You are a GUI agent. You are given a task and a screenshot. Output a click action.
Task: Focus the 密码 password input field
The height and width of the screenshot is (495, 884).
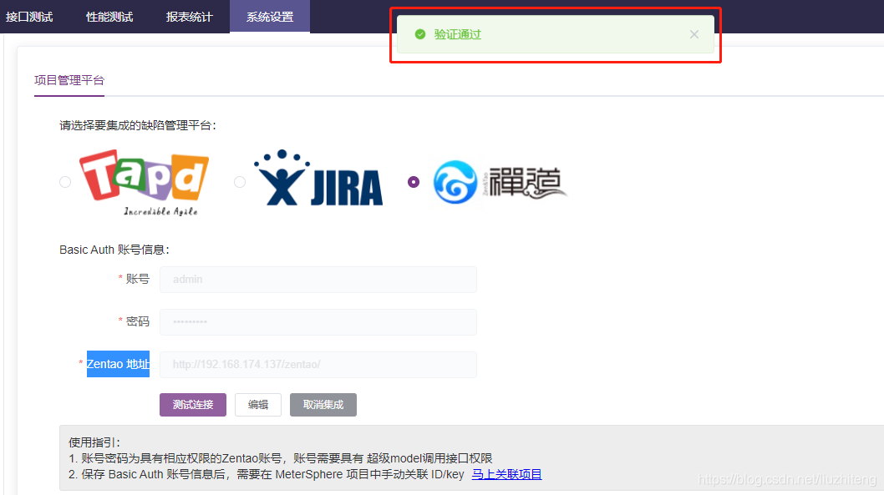click(318, 322)
